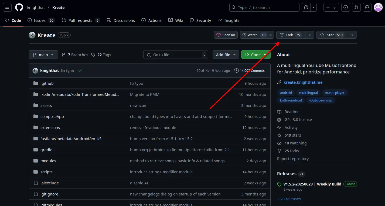This screenshot has height=206, width=385.
Task: Open the Copilot dropdown arrow in header
Action: click(x=314, y=8)
